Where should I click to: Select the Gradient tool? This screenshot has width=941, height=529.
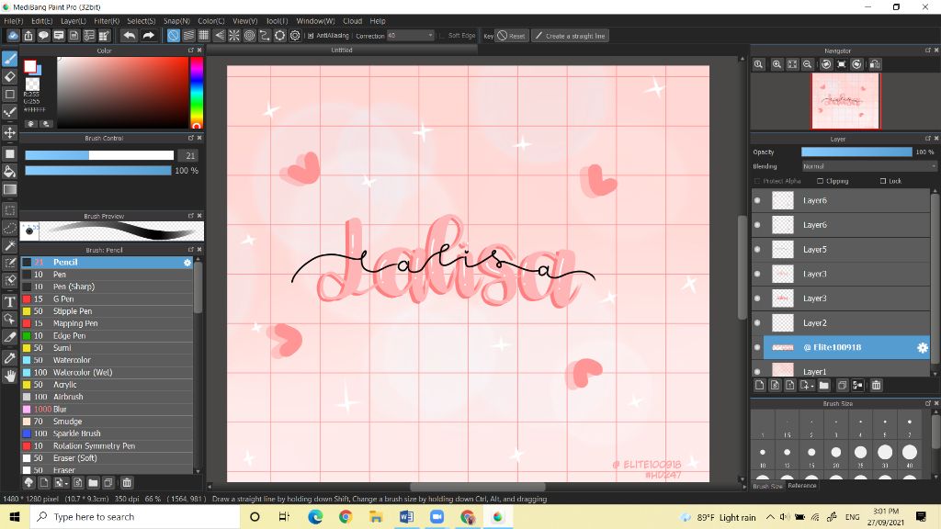(x=9, y=189)
